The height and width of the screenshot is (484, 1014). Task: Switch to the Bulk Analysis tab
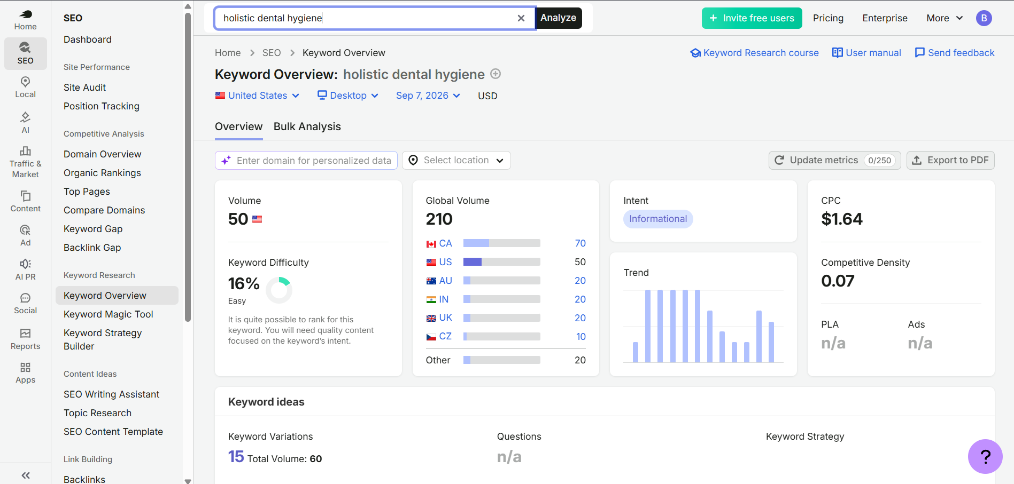click(307, 127)
